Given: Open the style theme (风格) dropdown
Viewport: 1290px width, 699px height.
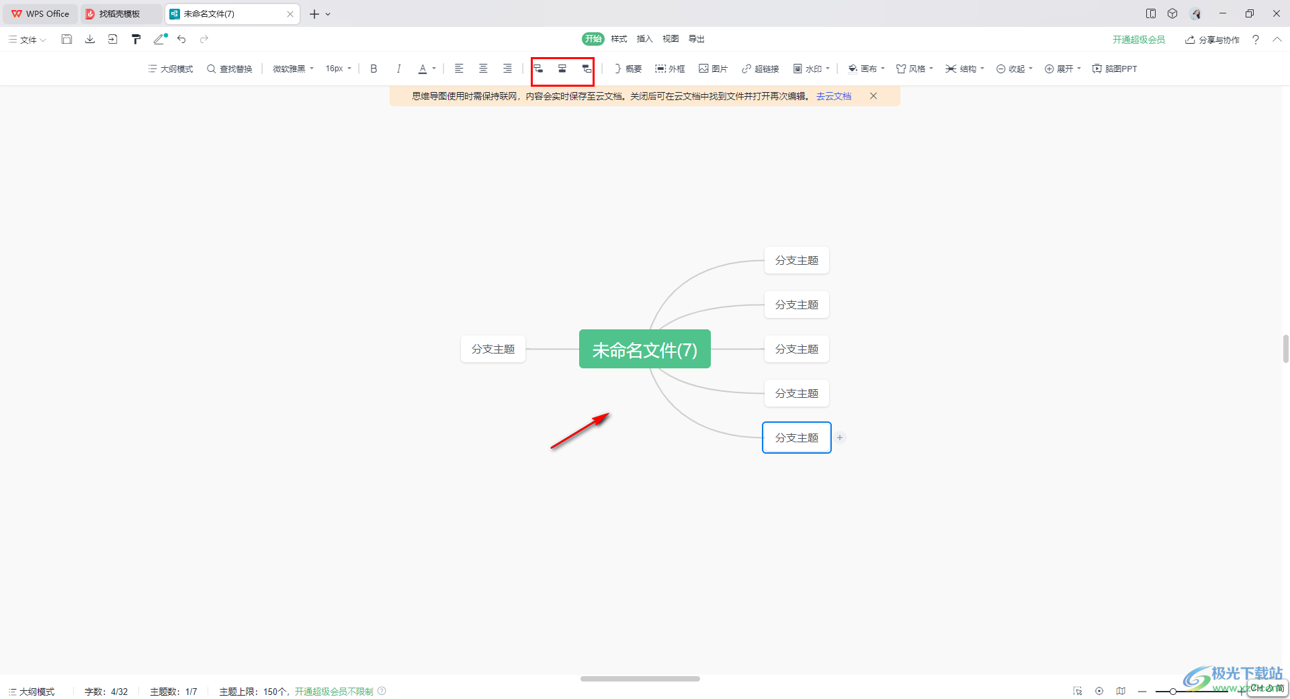Looking at the screenshot, I should [x=914, y=69].
